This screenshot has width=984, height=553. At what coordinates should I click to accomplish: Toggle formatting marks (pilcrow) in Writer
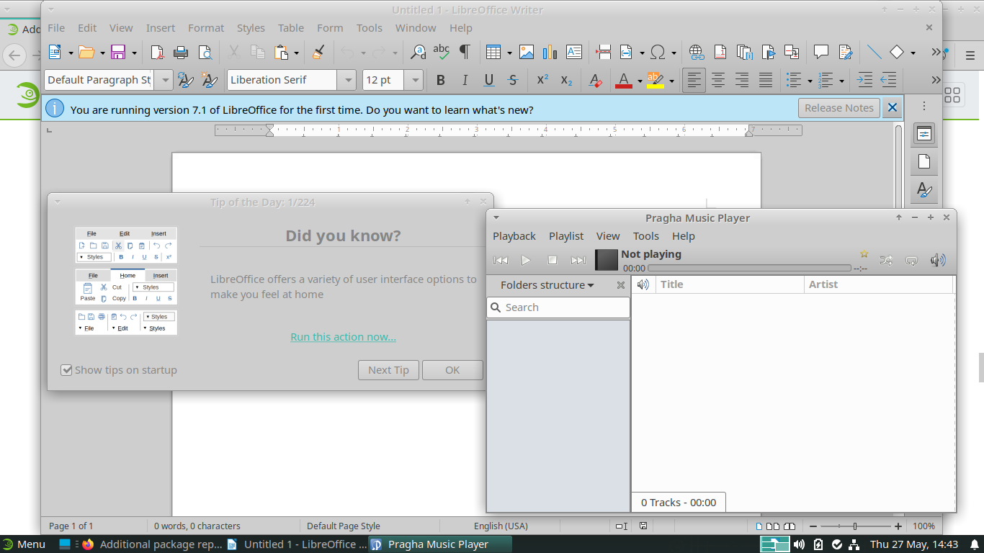tap(465, 52)
